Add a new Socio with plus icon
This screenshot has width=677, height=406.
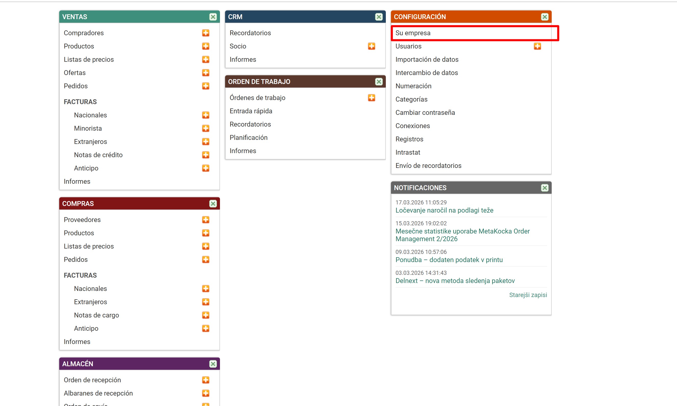(372, 46)
